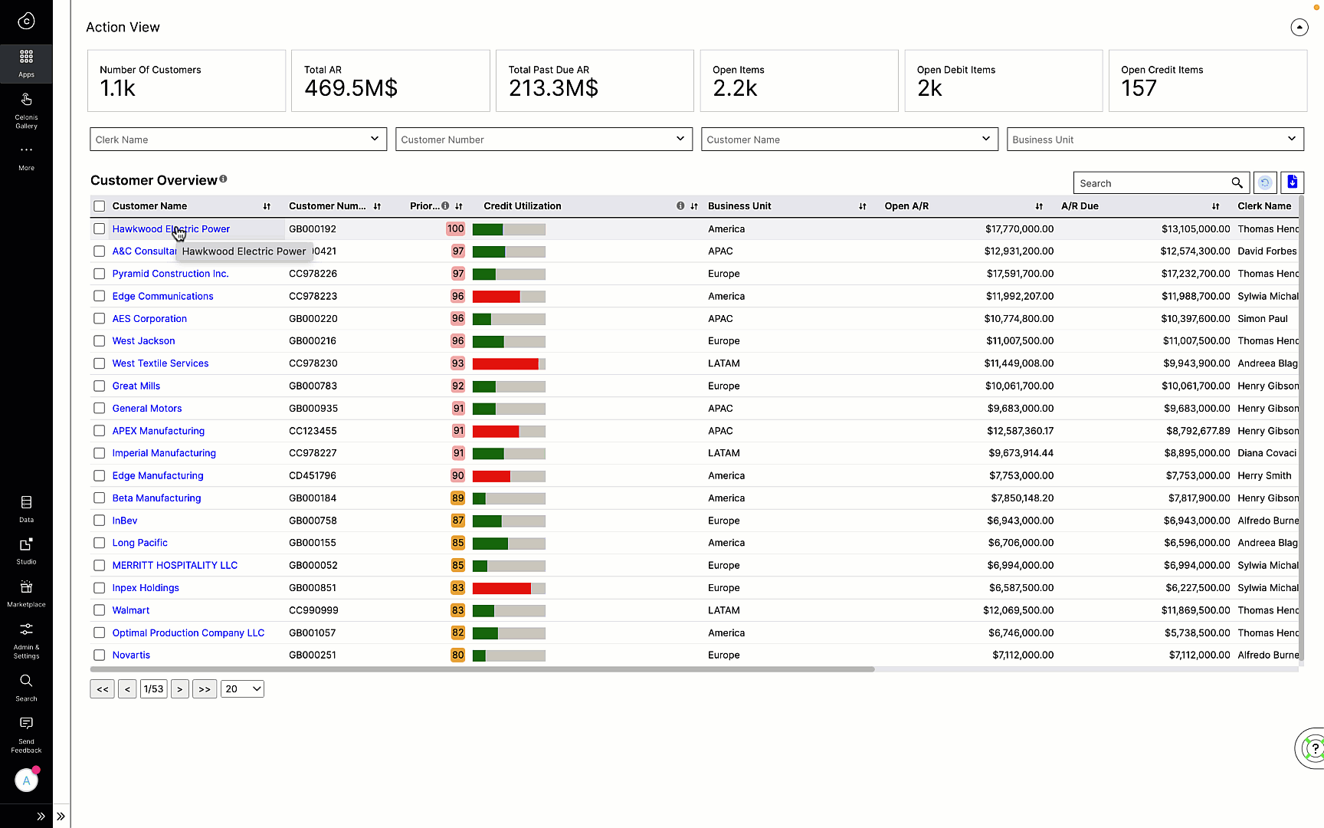Check the checkbox next to Hawkwood Electric Power
The image size is (1324, 828).
coord(99,228)
